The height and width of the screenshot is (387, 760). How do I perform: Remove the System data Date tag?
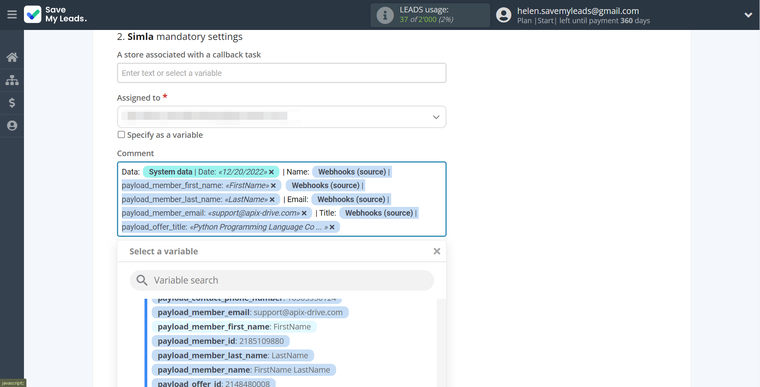point(271,172)
